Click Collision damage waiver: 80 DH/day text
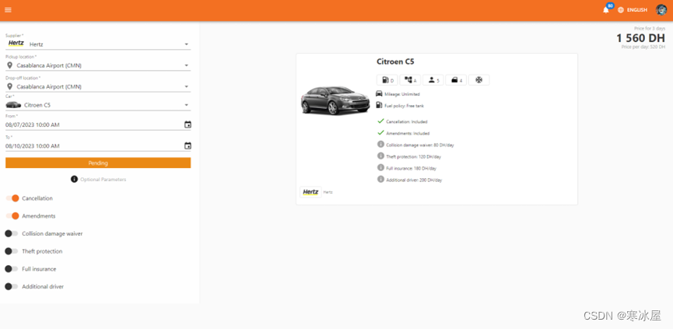 click(x=420, y=145)
